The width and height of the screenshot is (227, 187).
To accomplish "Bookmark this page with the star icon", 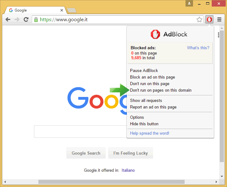I will tap(199, 20).
